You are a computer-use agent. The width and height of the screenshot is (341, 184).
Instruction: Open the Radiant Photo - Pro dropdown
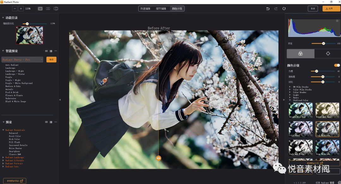click(x=22, y=60)
